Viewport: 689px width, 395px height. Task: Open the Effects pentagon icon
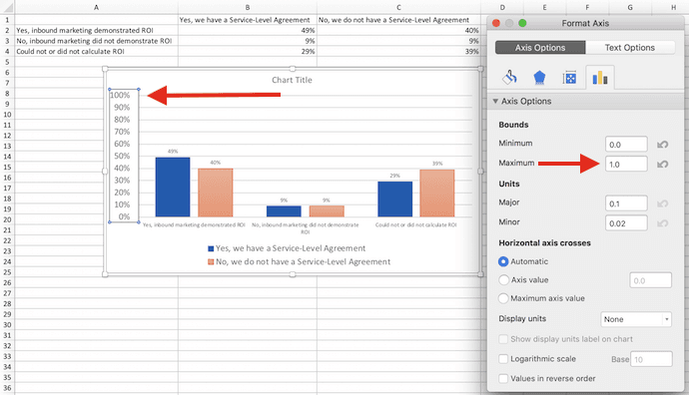pos(539,78)
